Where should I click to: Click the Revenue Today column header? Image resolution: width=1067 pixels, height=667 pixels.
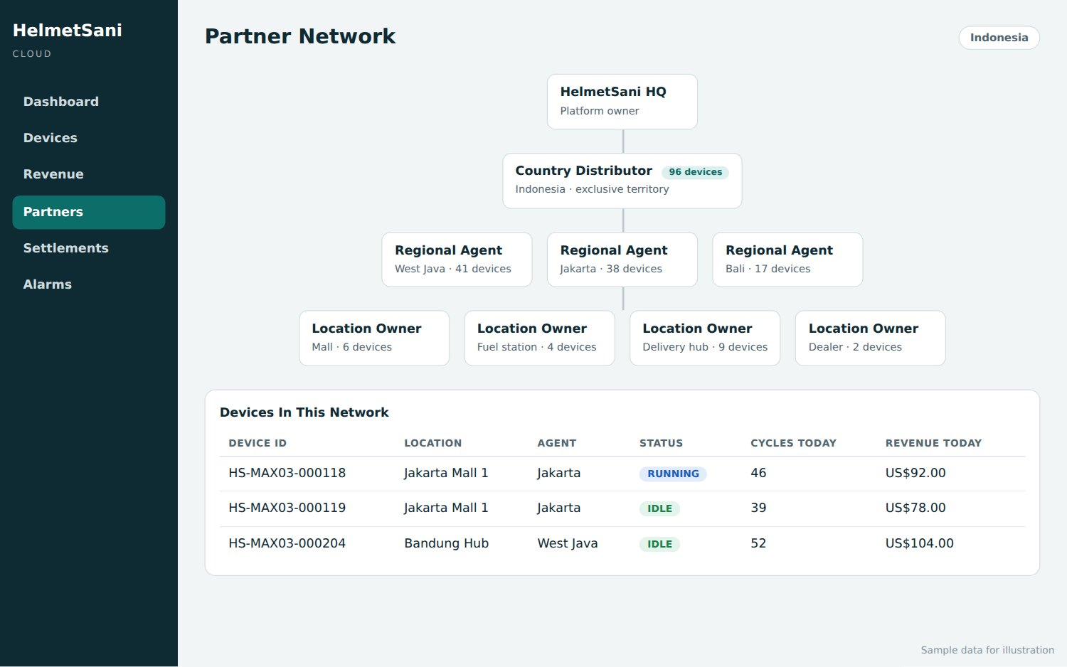tap(933, 443)
